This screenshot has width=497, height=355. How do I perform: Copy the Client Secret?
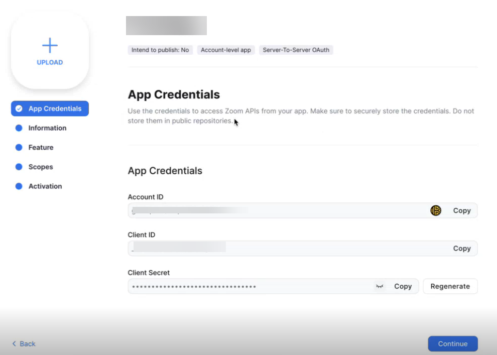tap(403, 286)
